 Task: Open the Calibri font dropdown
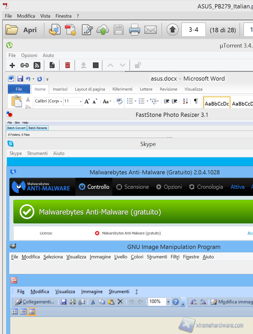point(61,101)
